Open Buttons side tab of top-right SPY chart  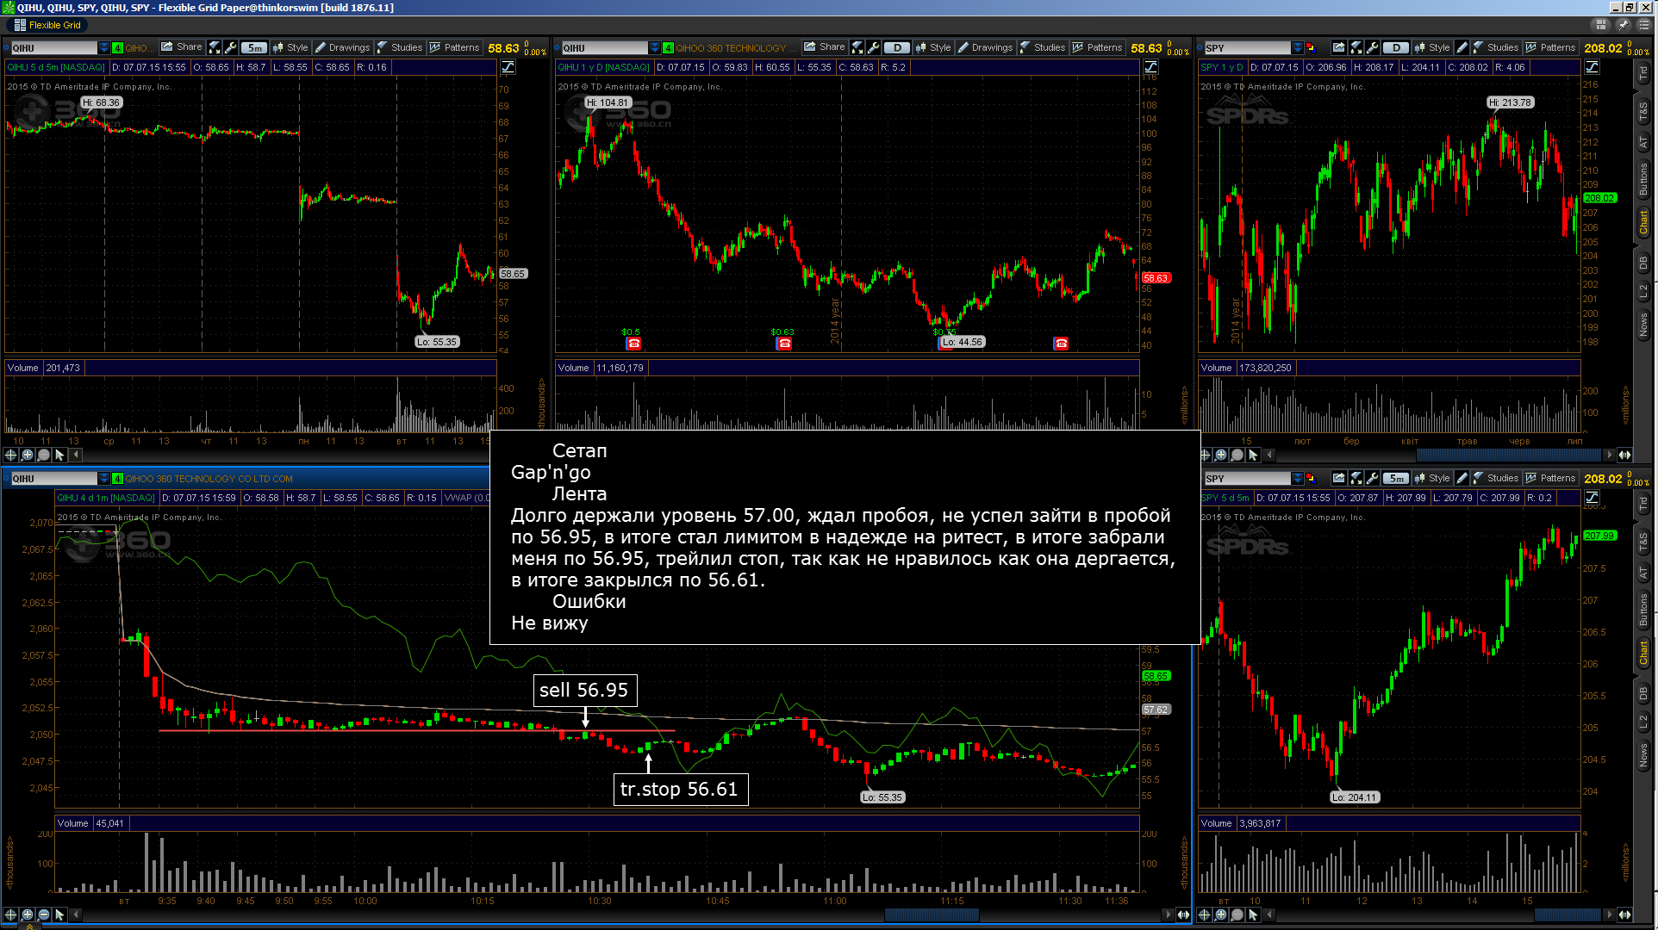1643,178
